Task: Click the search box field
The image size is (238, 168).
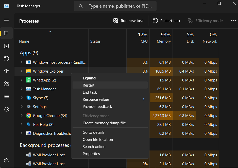Action: click(x=119, y=6)
